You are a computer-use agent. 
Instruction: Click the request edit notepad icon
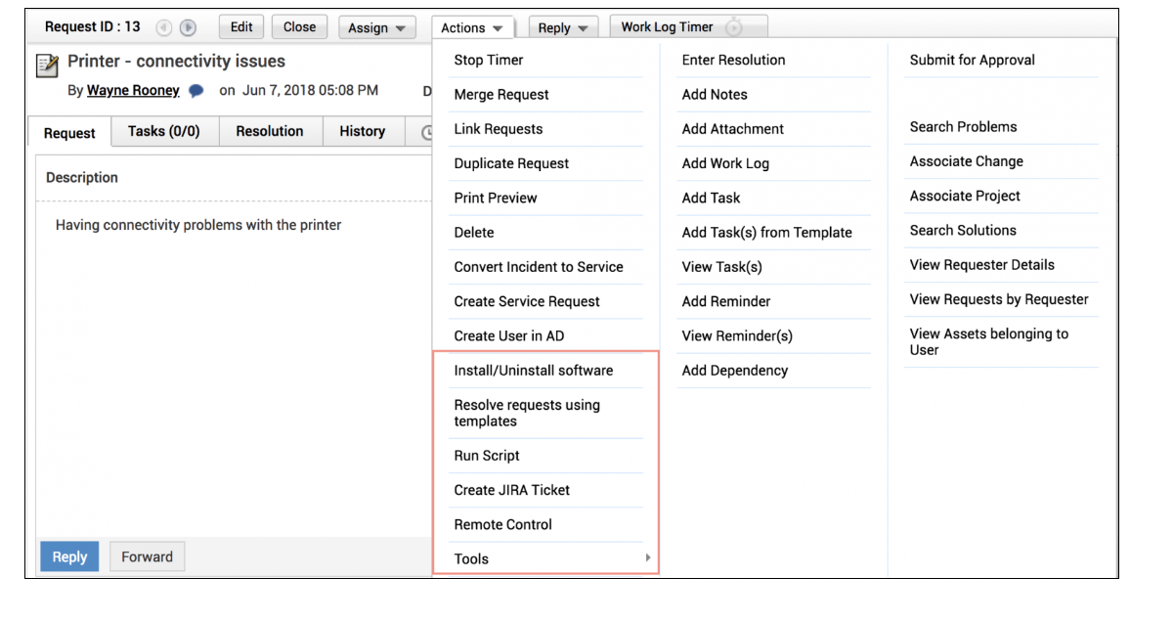[x=47, y=65]
